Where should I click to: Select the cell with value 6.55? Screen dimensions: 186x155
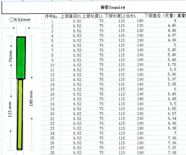(160, 109)
